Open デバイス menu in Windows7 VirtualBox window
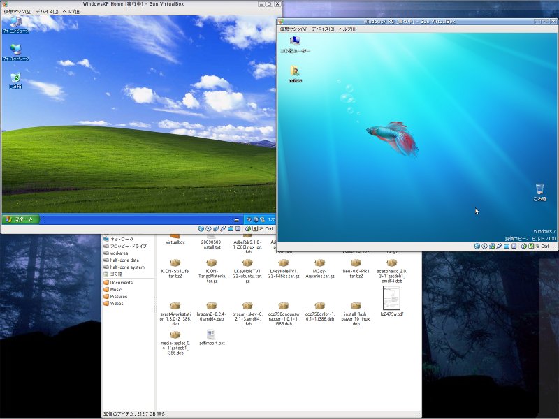 tap(323, 29)
